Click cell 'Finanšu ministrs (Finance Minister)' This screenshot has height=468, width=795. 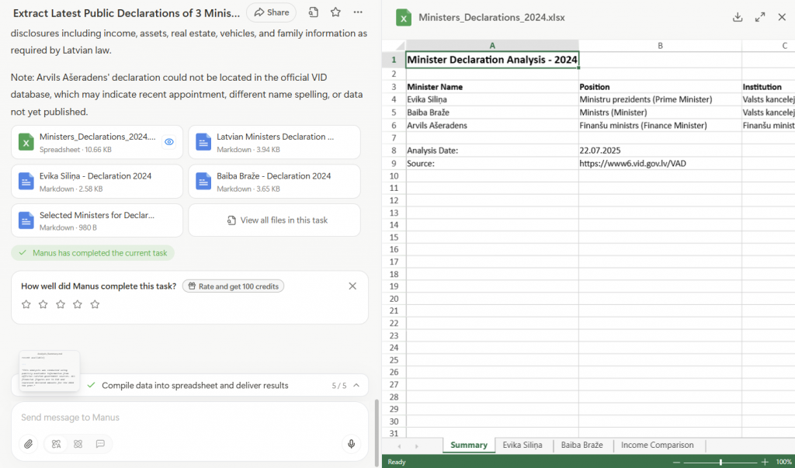[x=660, y=125]
